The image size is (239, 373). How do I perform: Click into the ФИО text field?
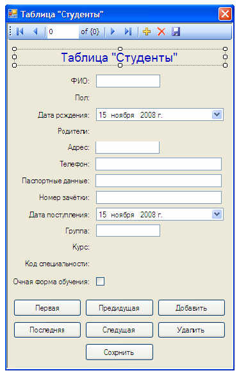click(128, 81)
